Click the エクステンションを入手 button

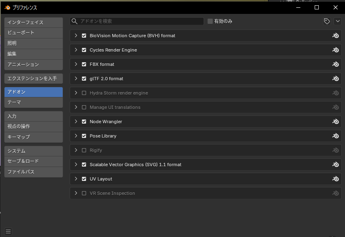click(34, 78)
